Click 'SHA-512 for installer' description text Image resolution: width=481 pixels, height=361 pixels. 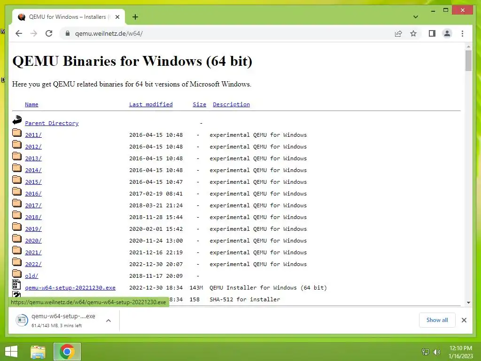pos(245,299)
